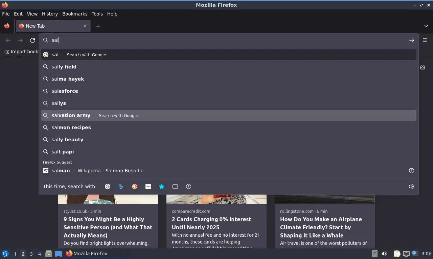Open the Bookmarks menu
The width and height of the screenshot is (433, 259).
tap(75, 14)
